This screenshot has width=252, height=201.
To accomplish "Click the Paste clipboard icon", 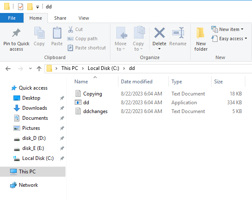I will (57, 33).
